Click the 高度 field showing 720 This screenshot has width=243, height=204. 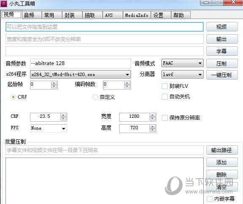click(x=134, y=128)
